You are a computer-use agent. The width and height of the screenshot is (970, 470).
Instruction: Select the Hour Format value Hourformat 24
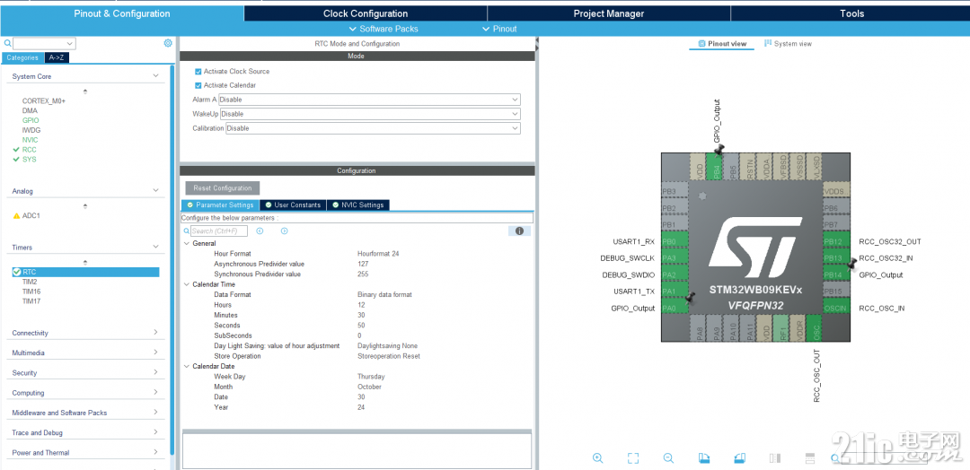(x=378, y=253)
